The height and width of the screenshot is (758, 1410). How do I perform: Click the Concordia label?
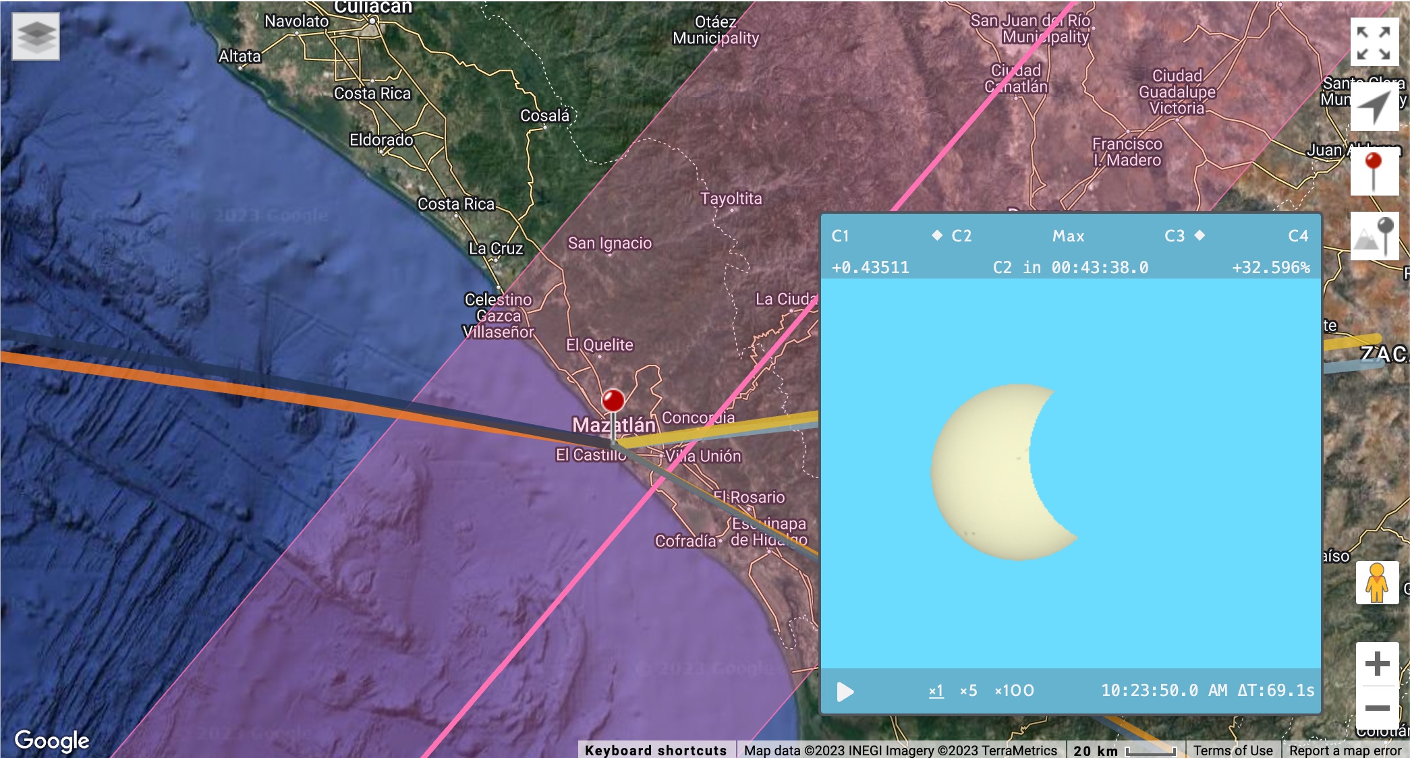pos(698,417)
